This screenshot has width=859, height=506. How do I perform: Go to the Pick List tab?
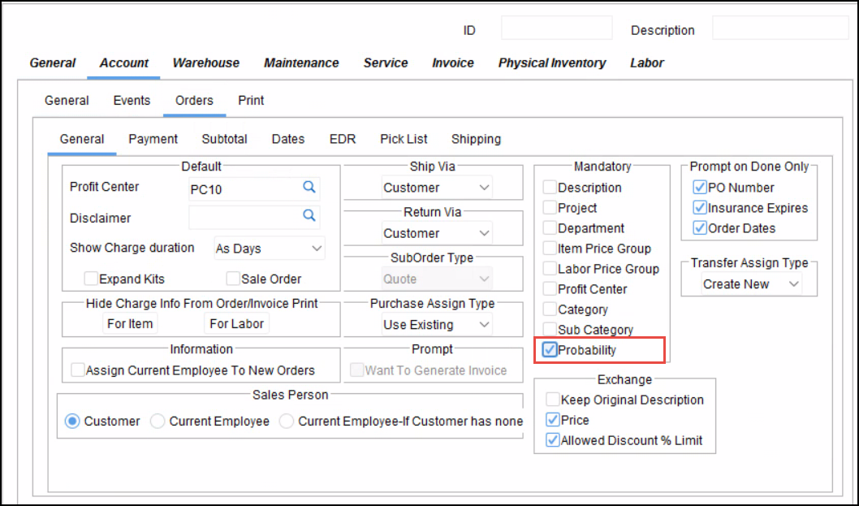[x=404, y=139]
